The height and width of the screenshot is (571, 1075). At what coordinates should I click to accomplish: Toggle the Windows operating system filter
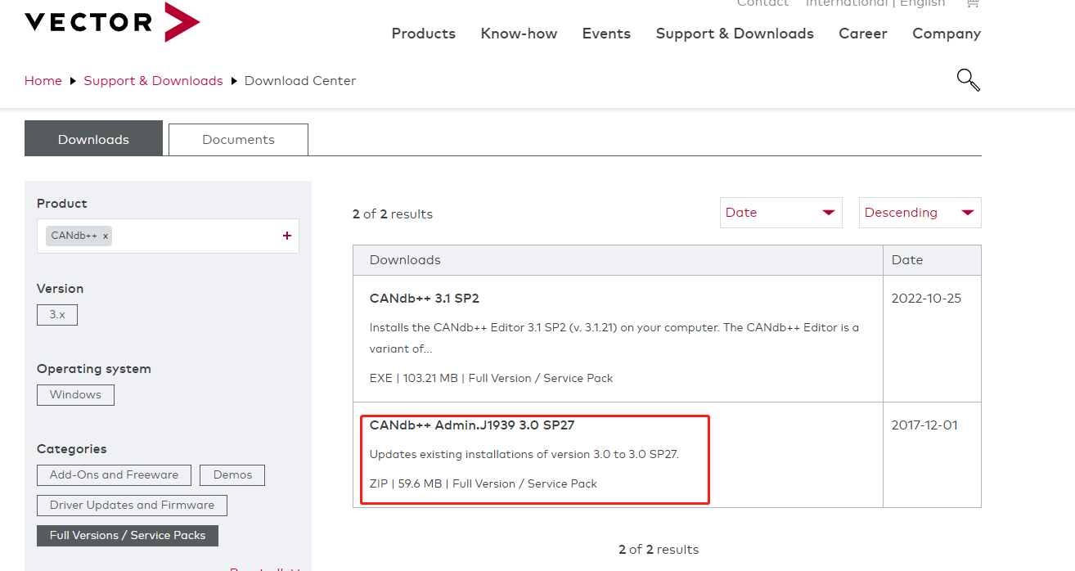pyautogui.click(x=75, y=394)
